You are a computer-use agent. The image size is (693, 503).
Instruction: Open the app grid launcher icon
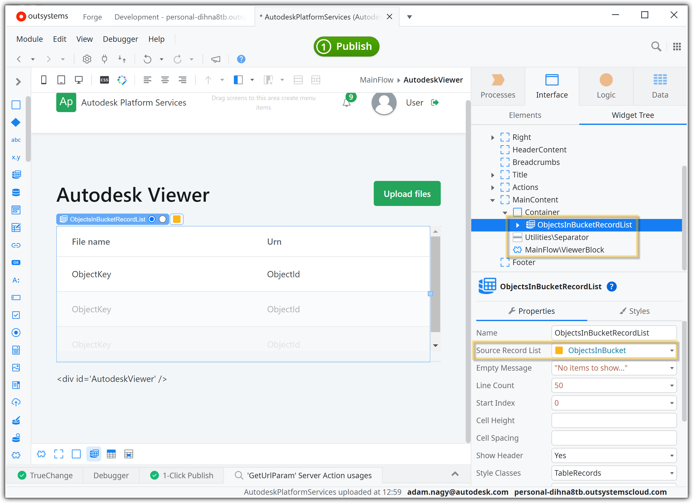click(677, 47)
